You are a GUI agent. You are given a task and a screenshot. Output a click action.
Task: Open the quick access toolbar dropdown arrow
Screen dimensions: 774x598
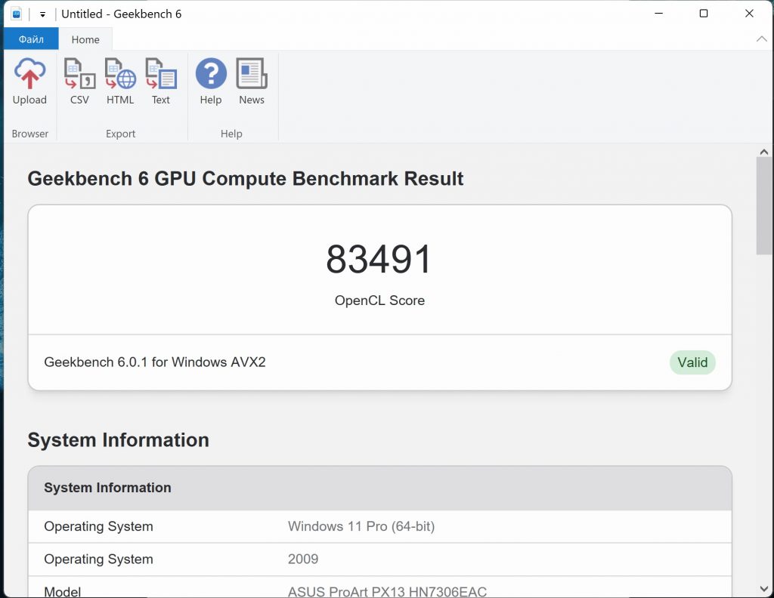coord(43,14)
